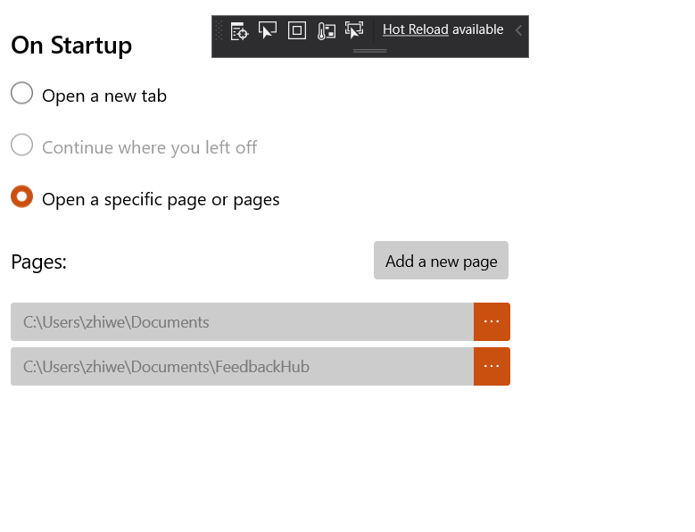
Task: Open ellipsis menu for the FeedbackHub path
Action: point(492,367)
